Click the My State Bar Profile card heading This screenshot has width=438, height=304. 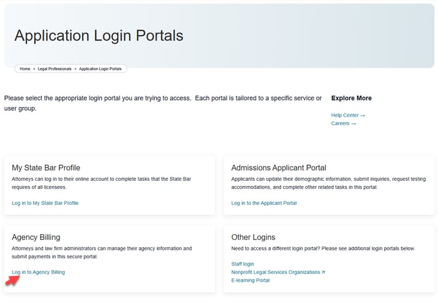(46, 168)
